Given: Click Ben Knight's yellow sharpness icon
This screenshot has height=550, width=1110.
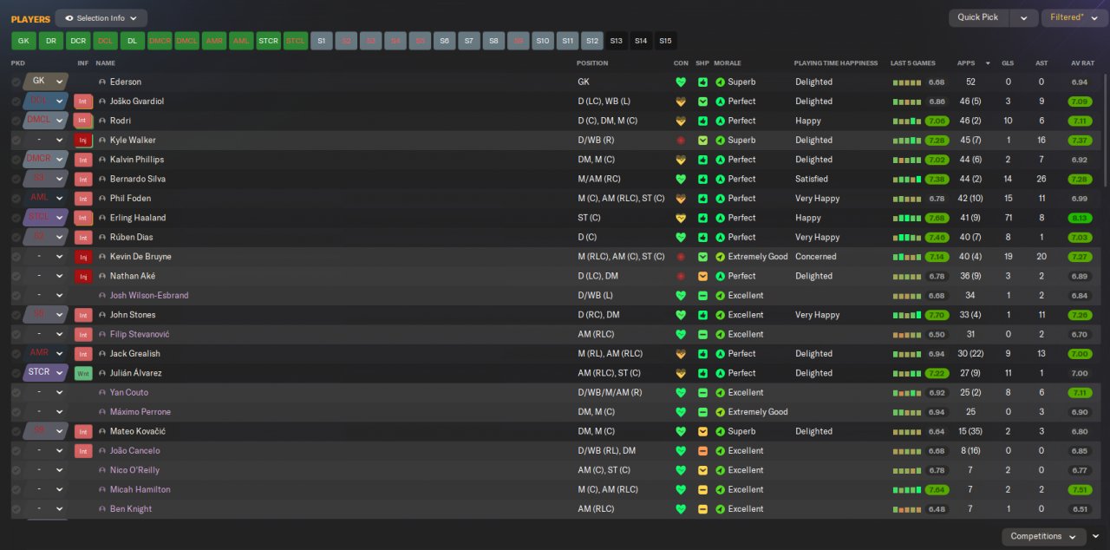Looking at the screenshot, I should coord(702,509).
